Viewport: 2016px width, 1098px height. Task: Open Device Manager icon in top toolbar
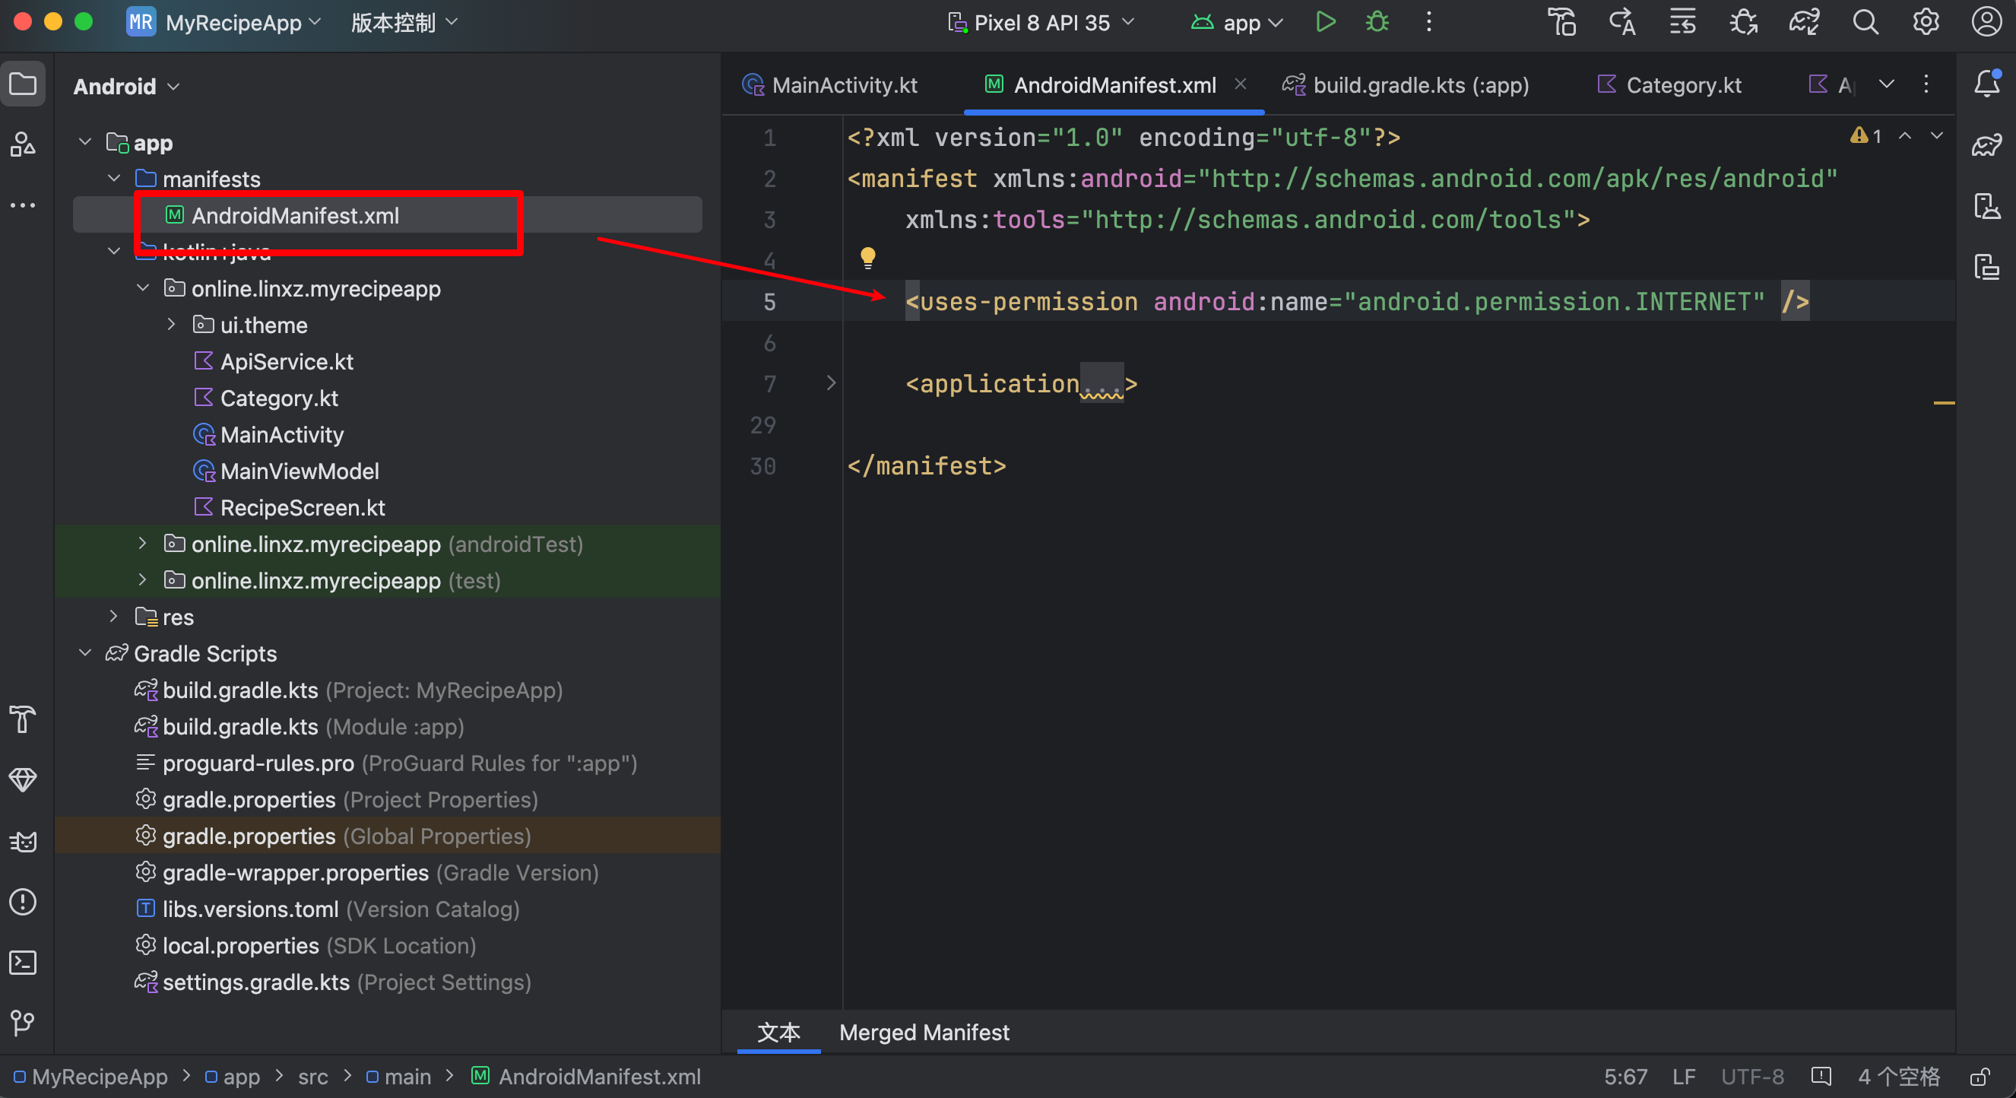1562,22
